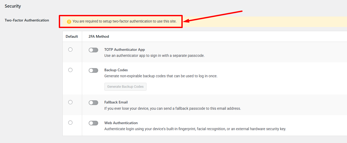Click the Two-Factor Authentication label
Viewport: 347px width, 143px height.
click(27, 20)
